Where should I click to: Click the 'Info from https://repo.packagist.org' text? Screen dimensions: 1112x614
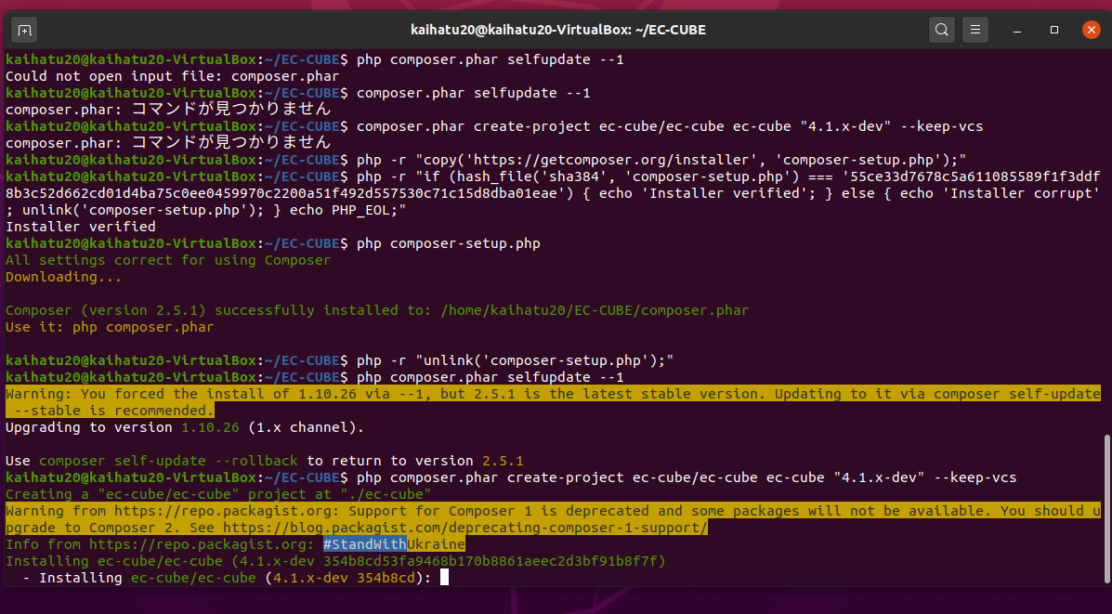(160, 544)
